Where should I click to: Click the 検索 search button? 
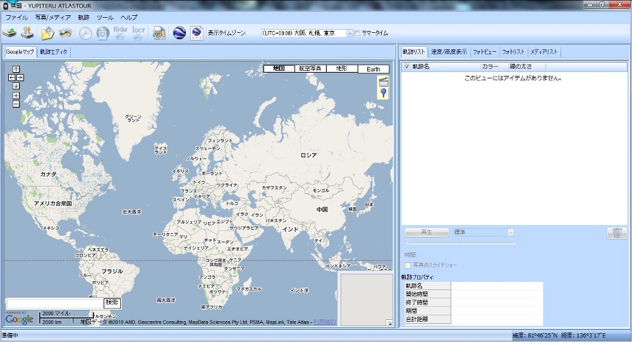[112, 303]
